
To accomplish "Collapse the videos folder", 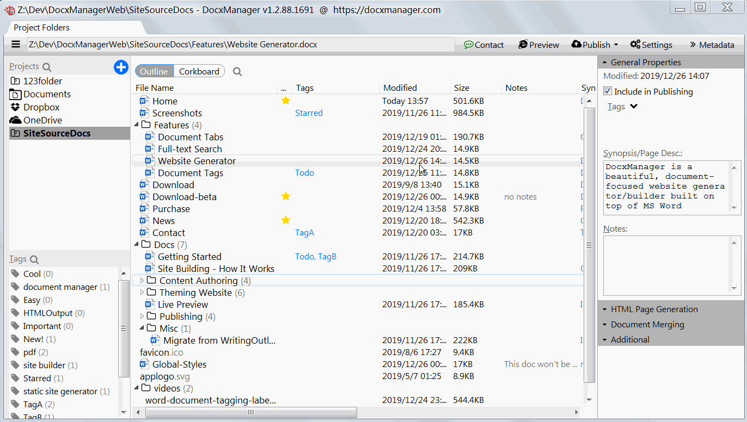I will point(137,388).
